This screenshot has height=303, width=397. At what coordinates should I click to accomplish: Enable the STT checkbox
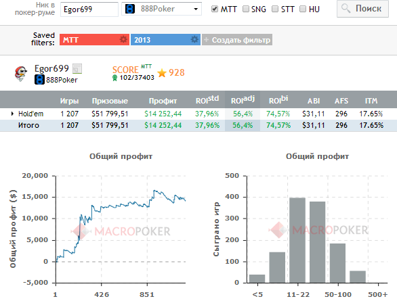[x=275, y=9]
